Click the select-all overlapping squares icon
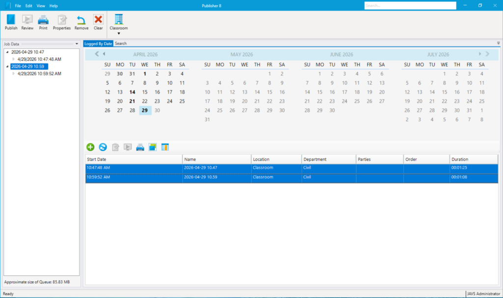Viewport: 503px width, 298px height. click(153, 147)
